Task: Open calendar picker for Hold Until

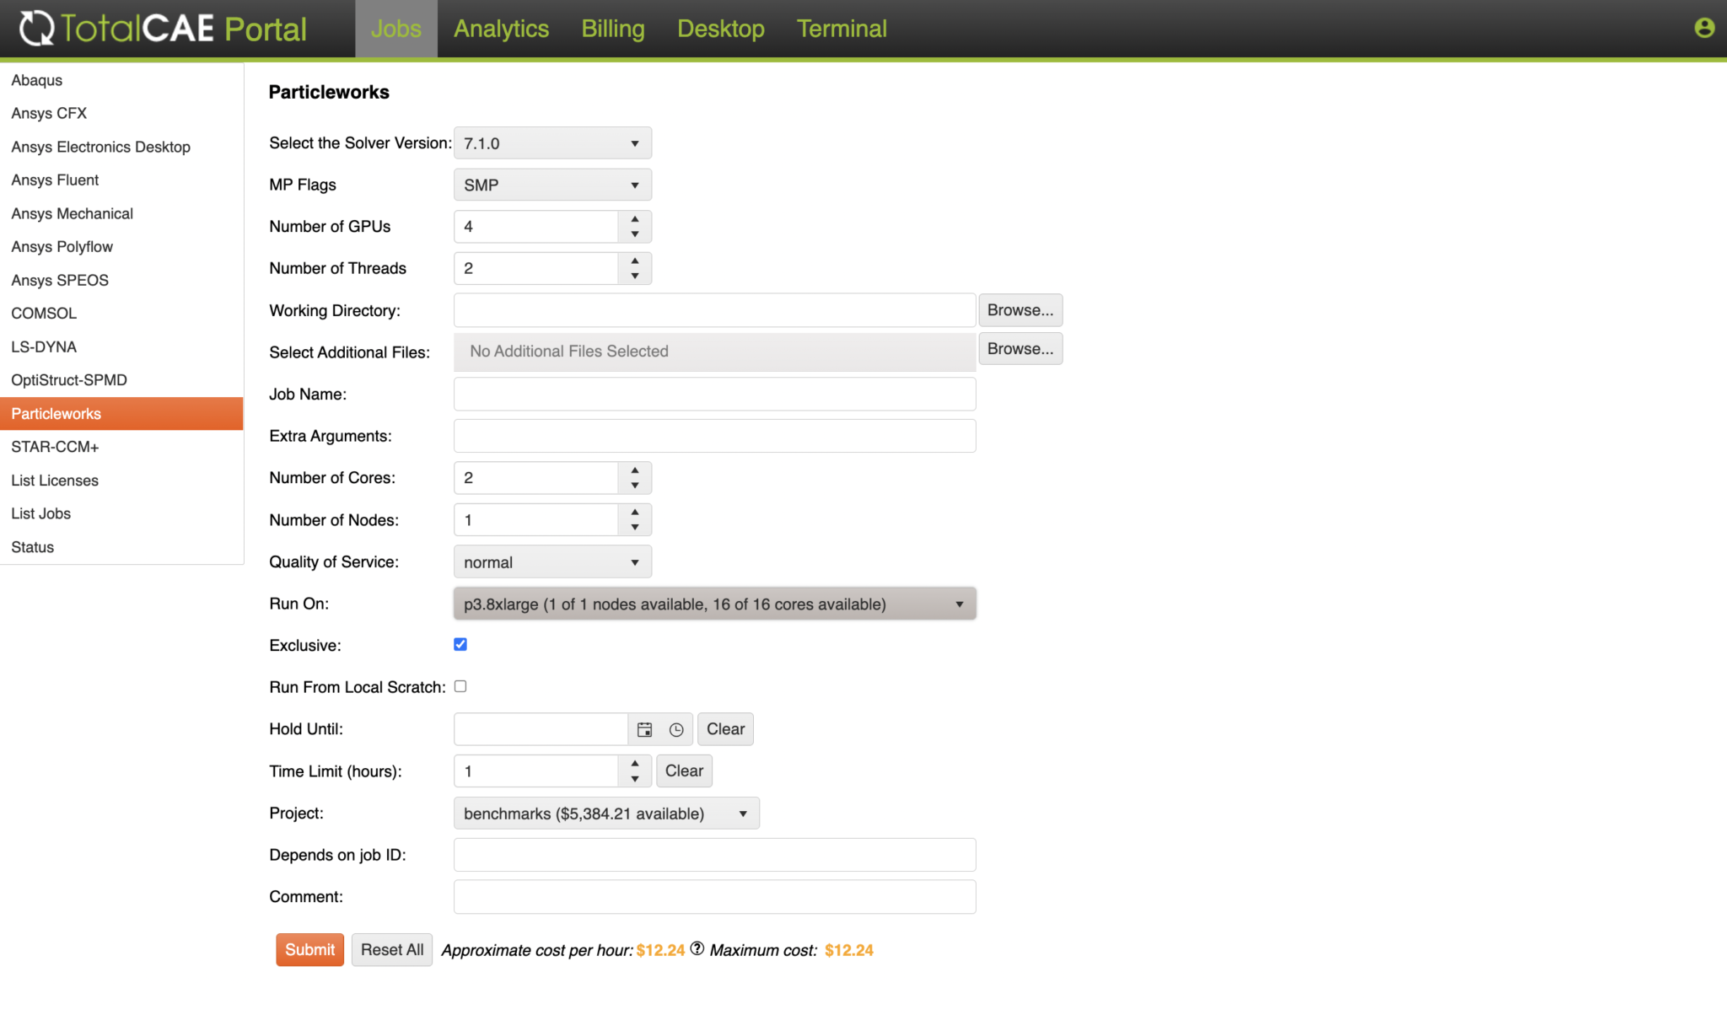Action: tap(644, 729)
